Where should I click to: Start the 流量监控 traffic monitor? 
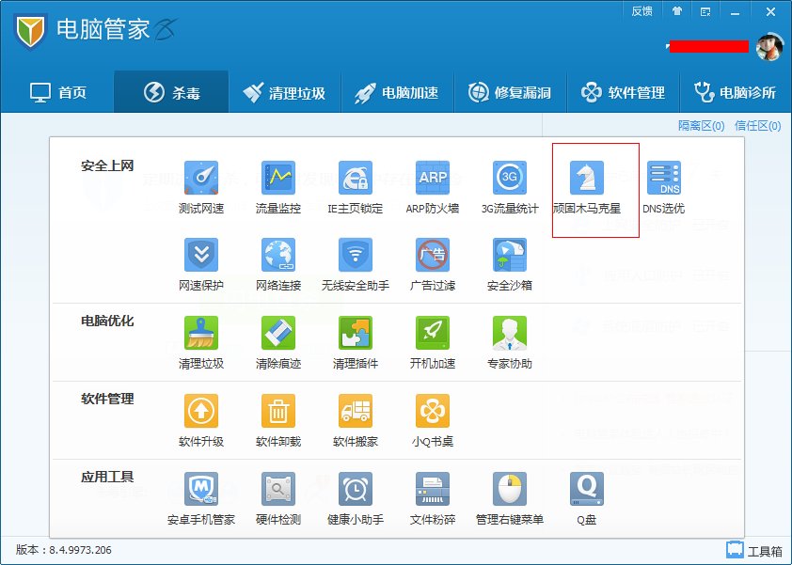tap(277, 178)
